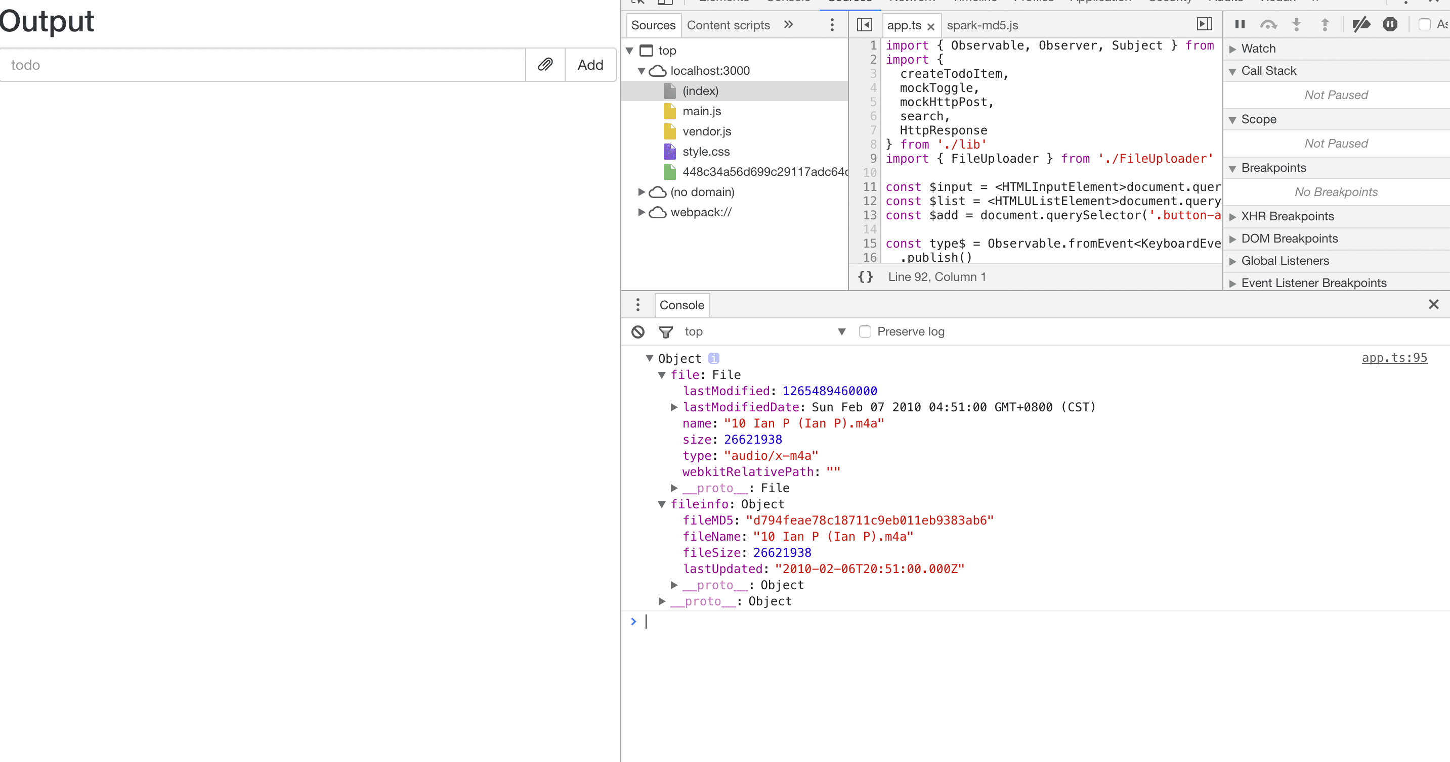Expand lastModifiedDate property in console
The width and height of the screenshot is (1450, 762).
coord(674,407)
